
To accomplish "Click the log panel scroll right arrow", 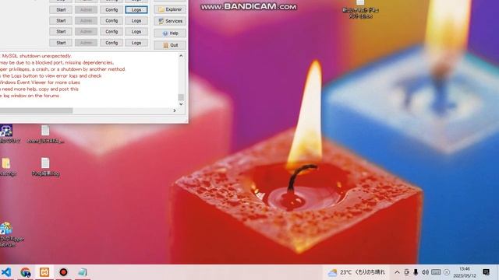I will 175,110.
